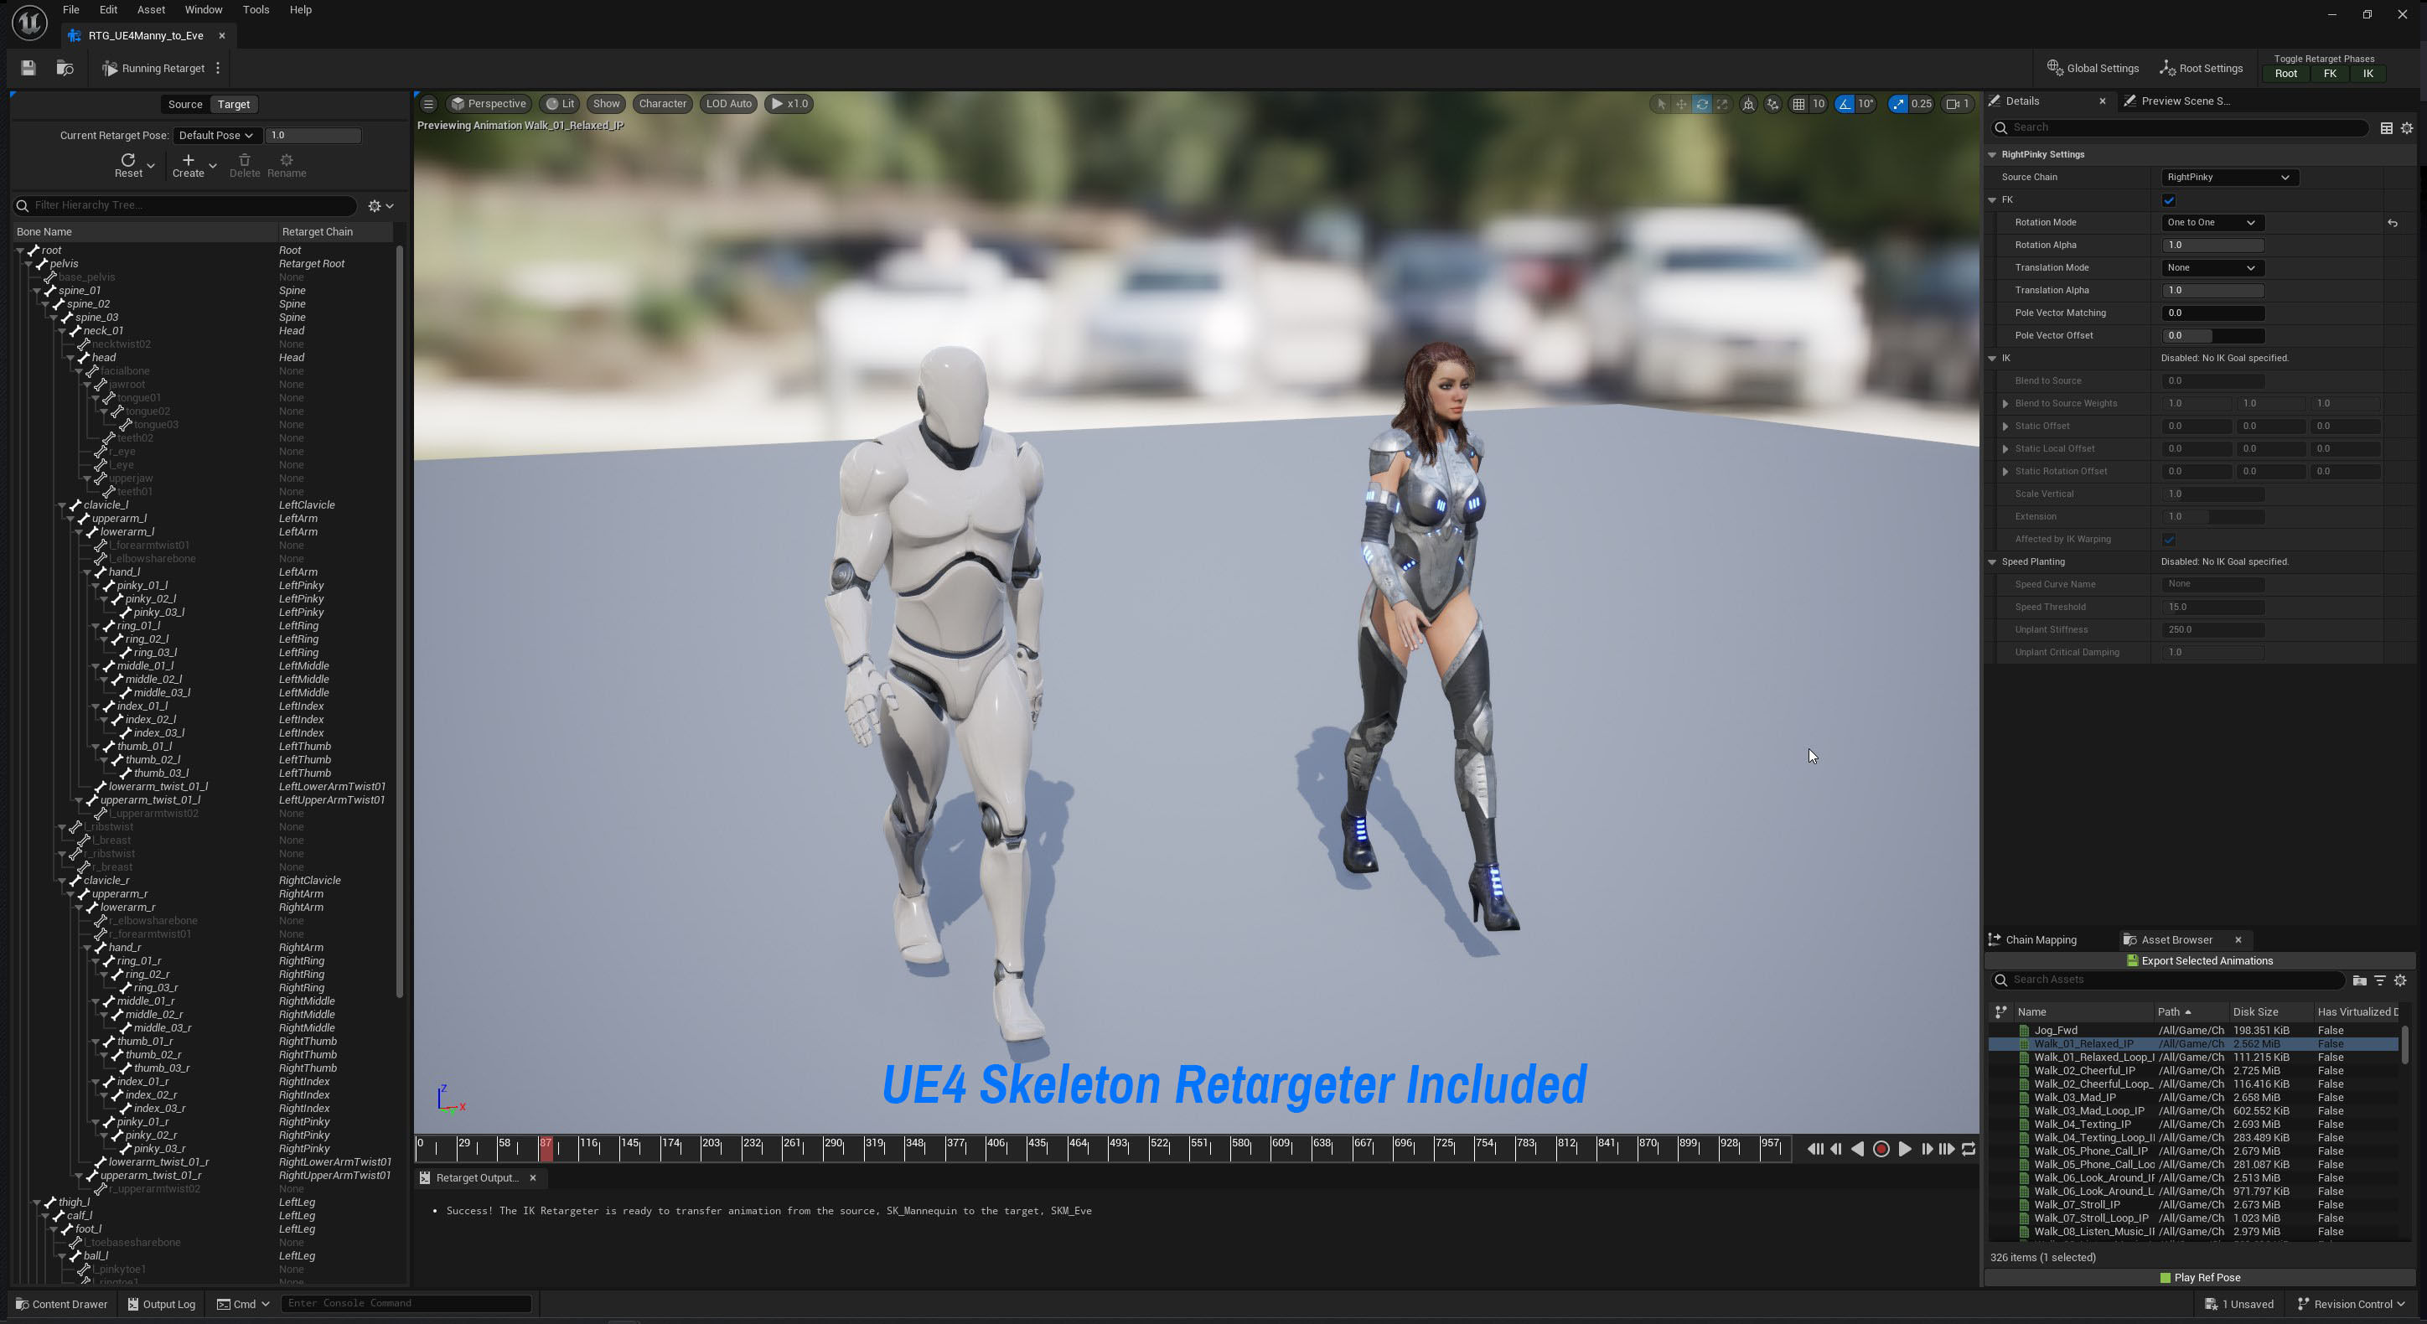Open Root Settings
2427x1324 pixels.
pyautogui.click(x=2201, y=68)
